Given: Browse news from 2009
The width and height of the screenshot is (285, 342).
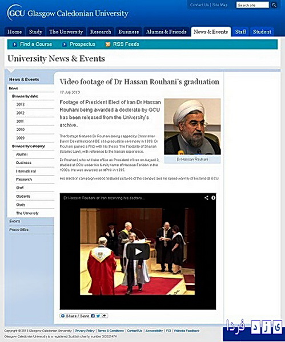Looking at the screenshot, I should point(21,138).
